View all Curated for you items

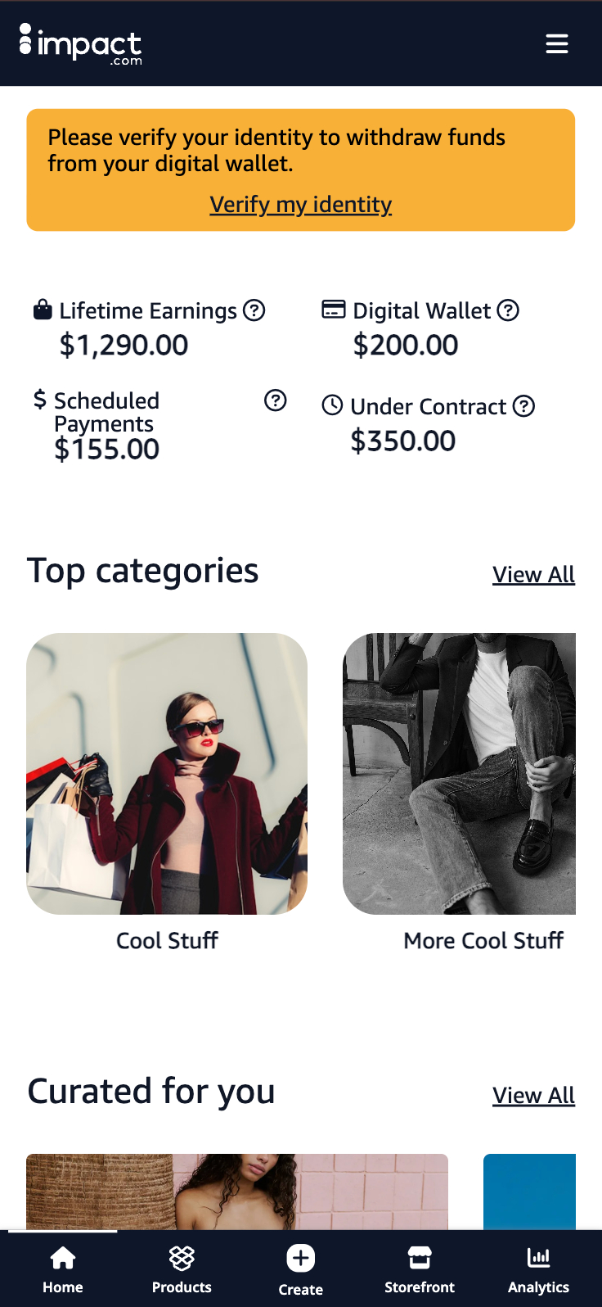coord(533,1096)
